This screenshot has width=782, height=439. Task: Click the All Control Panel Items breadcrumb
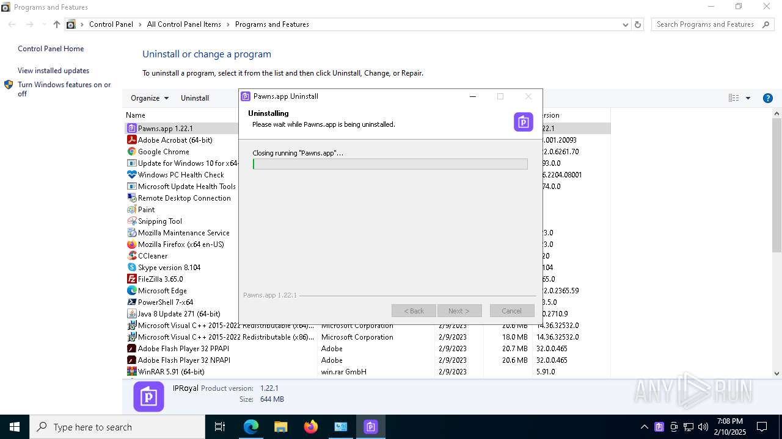(x=184, y=24)
